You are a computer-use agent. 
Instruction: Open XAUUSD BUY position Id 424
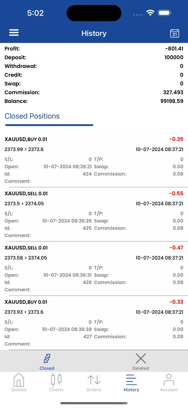coord(94,160)
